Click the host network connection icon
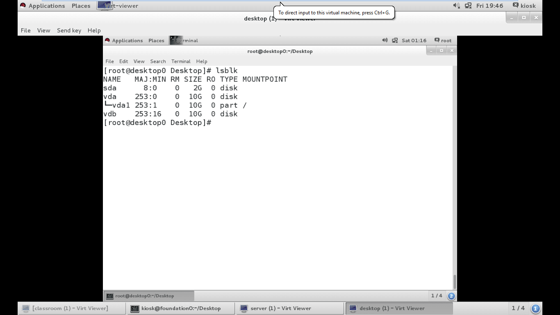The image size is (560, 315). point(468,6)
